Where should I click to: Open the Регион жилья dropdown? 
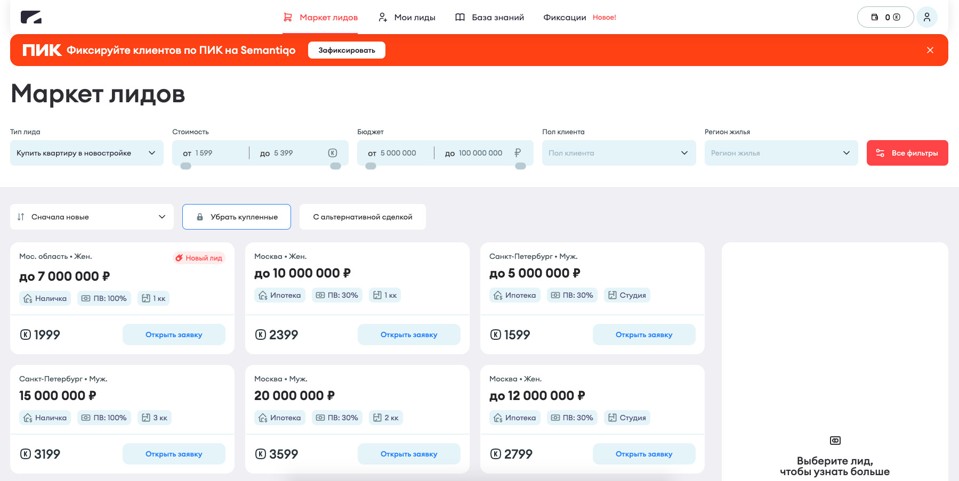(781, 153)
